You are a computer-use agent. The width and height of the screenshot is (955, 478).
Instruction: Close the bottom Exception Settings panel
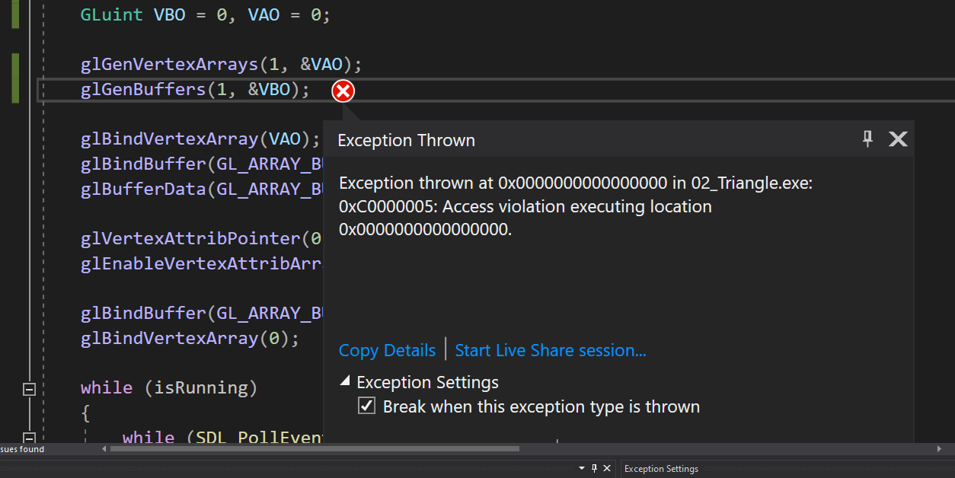[607, 468]
